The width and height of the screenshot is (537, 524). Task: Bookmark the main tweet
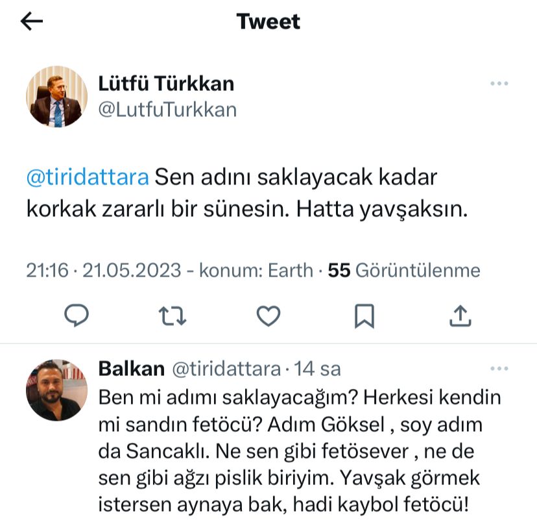click(x=364, y=316)
